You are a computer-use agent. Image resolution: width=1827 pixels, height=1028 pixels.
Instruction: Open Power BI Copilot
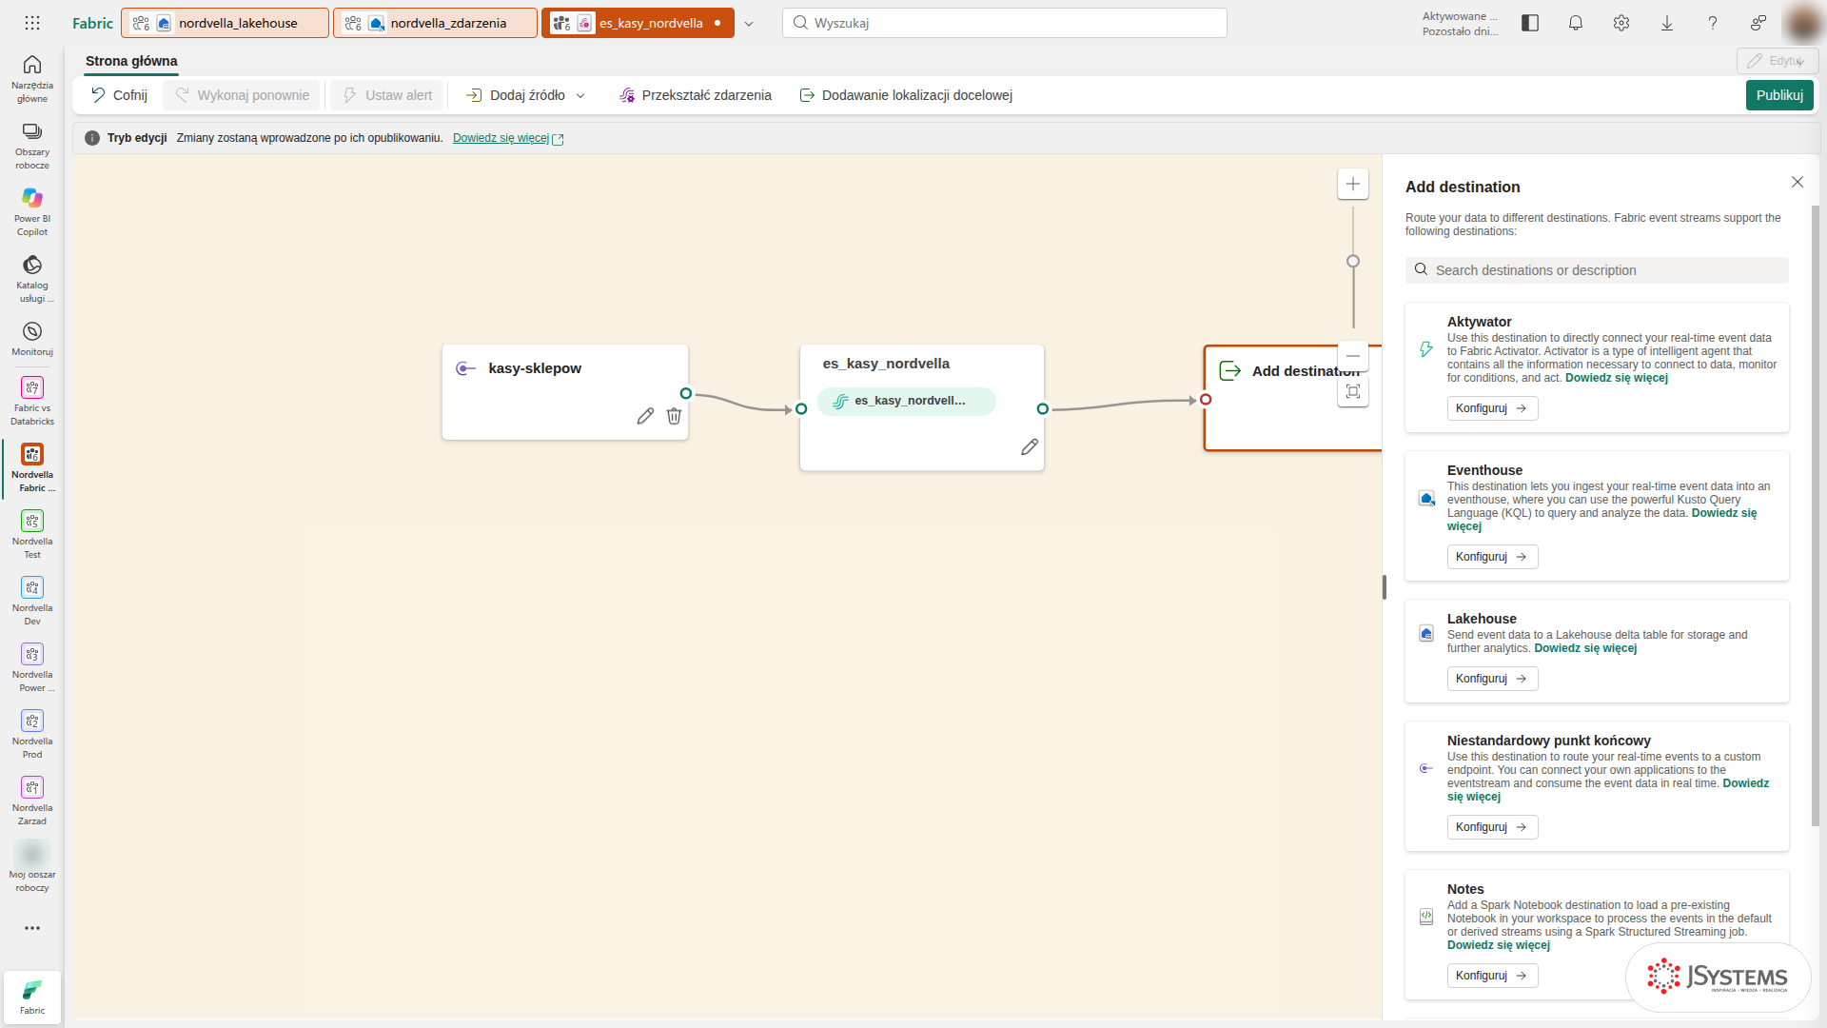[x=32, y=211]
